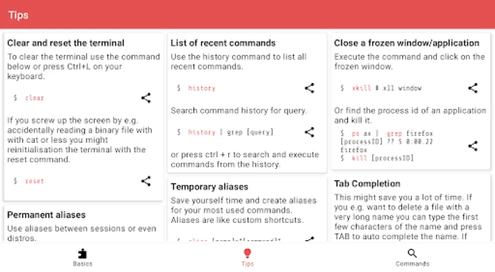Share the temporary alias command
Image resolution: width=495 pixels, height=272 pixels.
point(310,239)
